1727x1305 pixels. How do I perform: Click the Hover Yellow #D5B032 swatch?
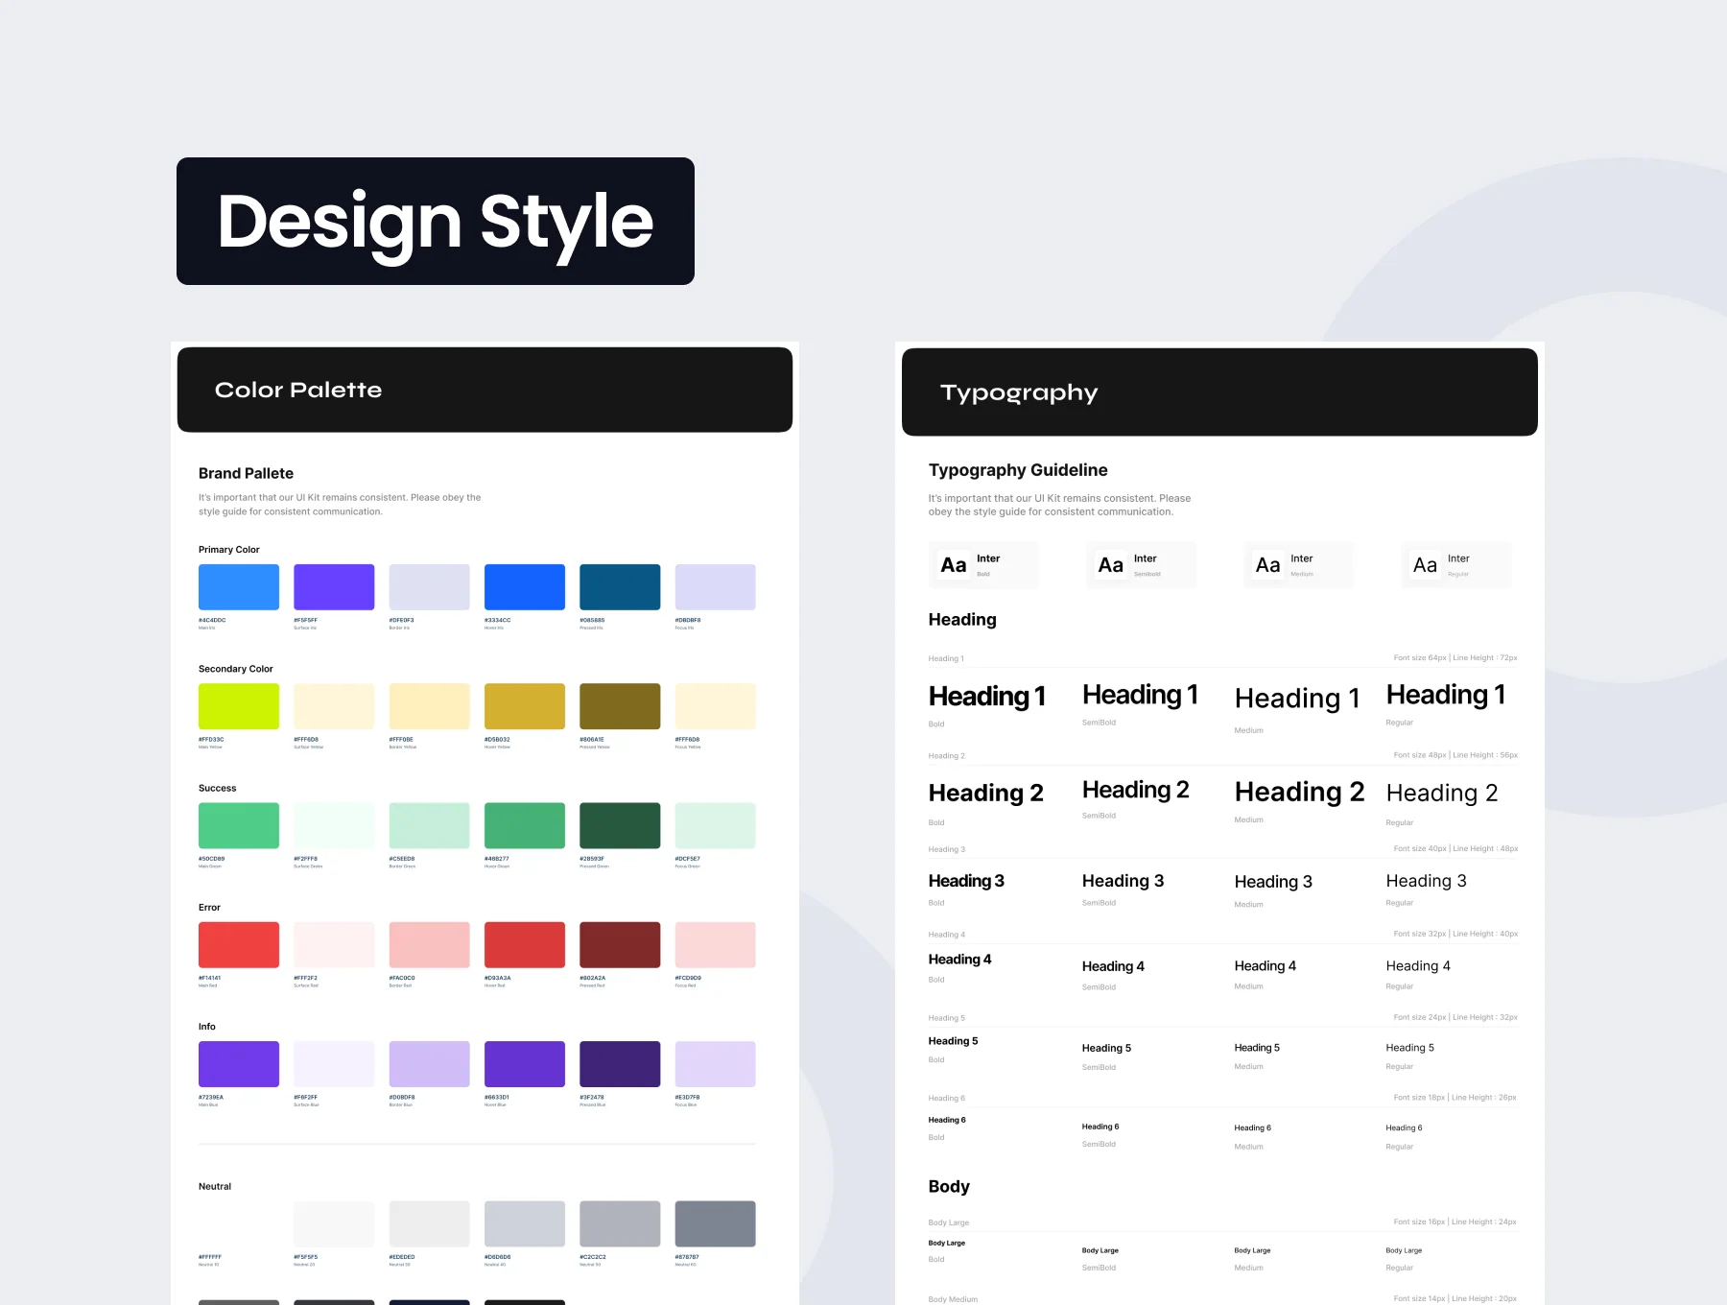[525, 706]
